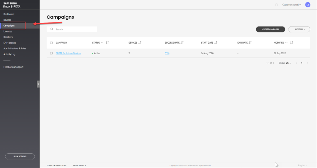The image size is (317, 168).
Task: Tick the EFOTA for Intune Devices checkbox
Action: pyautogui.click(x=51, y=53)
